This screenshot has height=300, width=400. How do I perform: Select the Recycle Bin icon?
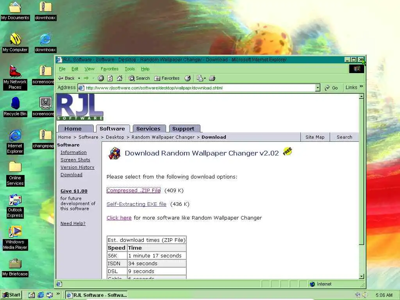15,107
